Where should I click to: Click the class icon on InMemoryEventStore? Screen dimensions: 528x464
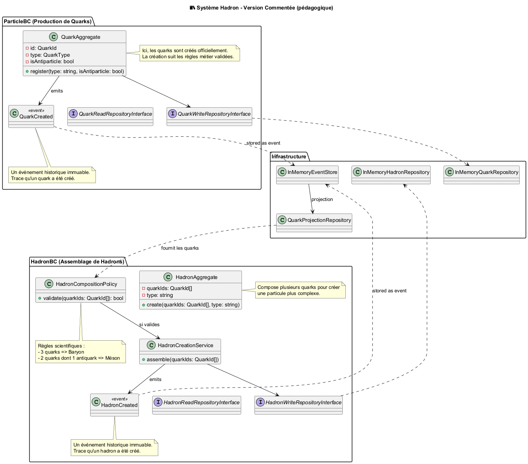coord(281,172)
